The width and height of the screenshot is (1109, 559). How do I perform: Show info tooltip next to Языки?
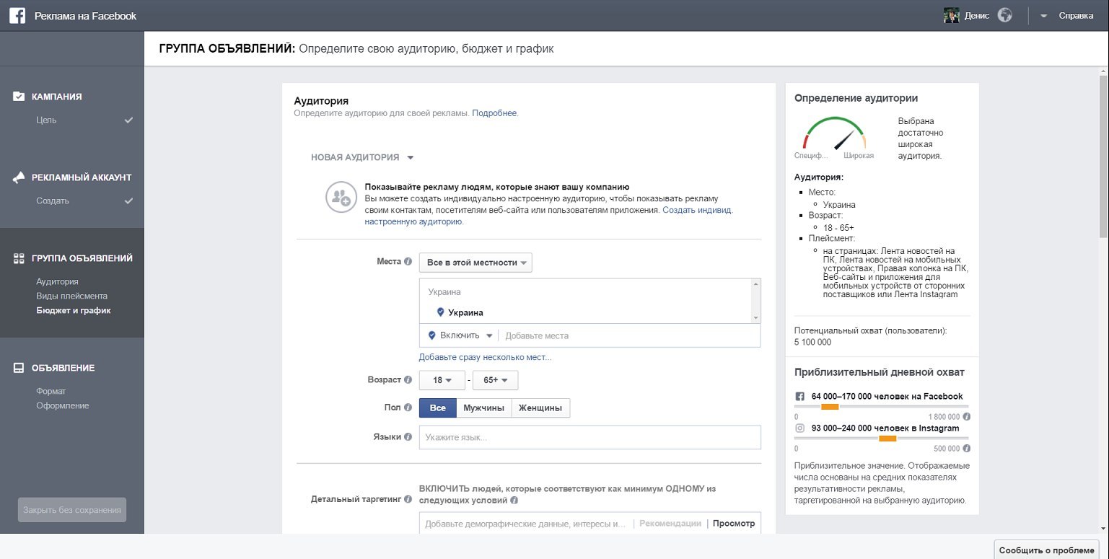408,436
